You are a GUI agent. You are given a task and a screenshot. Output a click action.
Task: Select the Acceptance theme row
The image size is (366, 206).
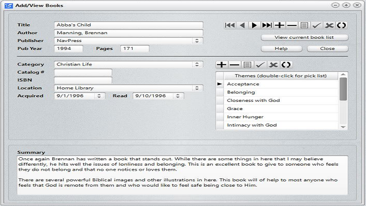point(281,84)
